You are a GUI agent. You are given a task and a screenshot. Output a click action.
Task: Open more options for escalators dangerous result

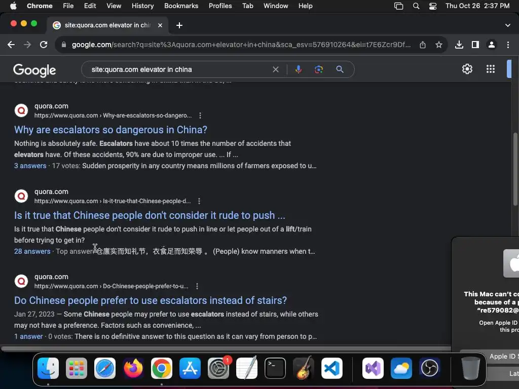(200, 115)
